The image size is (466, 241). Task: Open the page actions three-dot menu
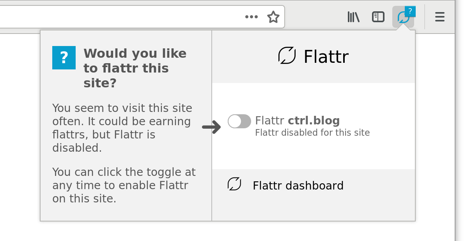pos(252,17)
